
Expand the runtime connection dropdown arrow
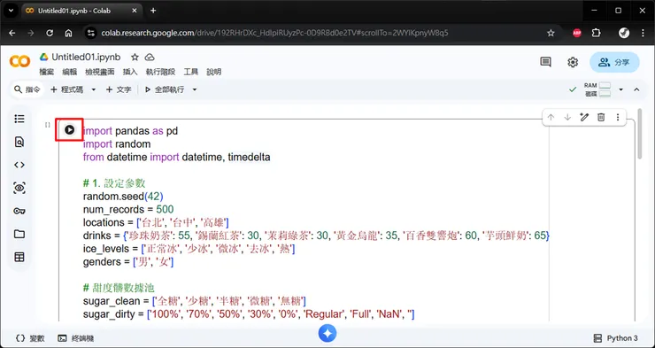[x=620, y=89]
